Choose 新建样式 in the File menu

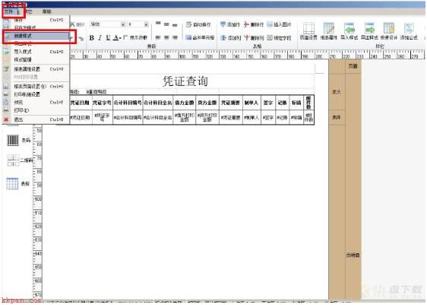36,36
